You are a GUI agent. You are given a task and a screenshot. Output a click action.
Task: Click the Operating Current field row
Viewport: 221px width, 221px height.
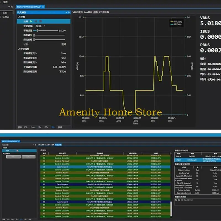coord(198,193)
